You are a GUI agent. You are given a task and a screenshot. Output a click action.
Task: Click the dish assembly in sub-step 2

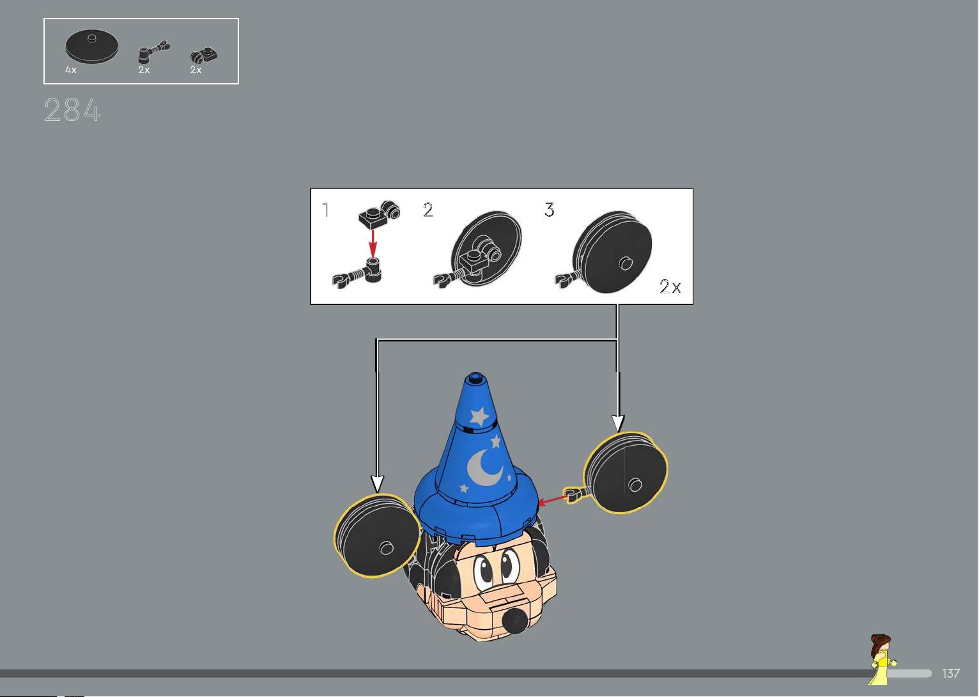(x=478, y=250)
